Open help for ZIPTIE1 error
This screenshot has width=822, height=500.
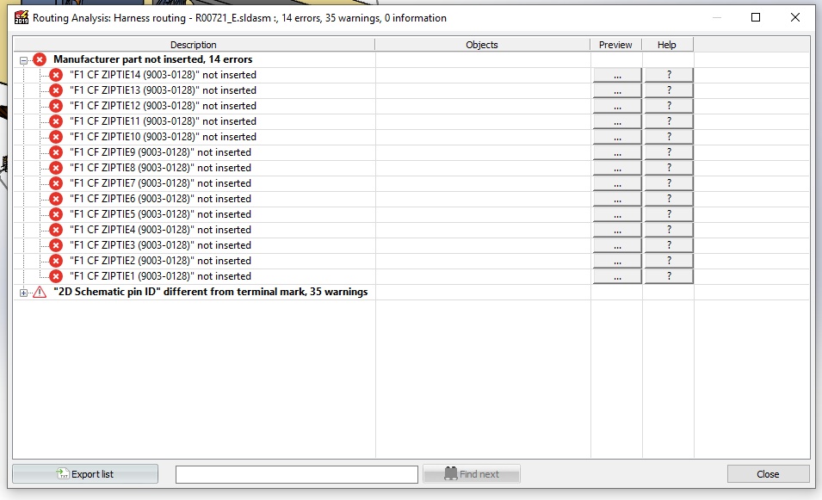(x=669, y=275)
